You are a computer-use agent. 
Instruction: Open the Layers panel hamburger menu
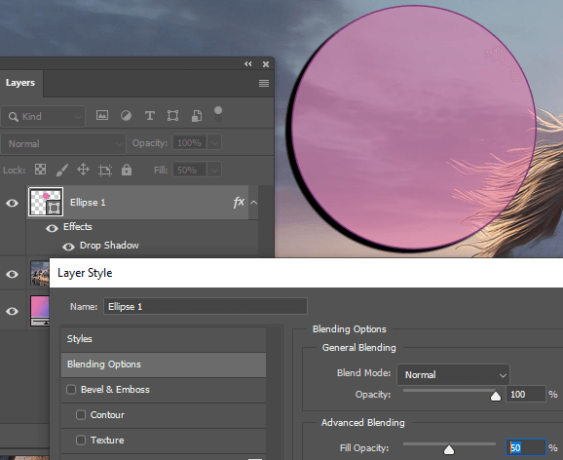tap(264, 84)
